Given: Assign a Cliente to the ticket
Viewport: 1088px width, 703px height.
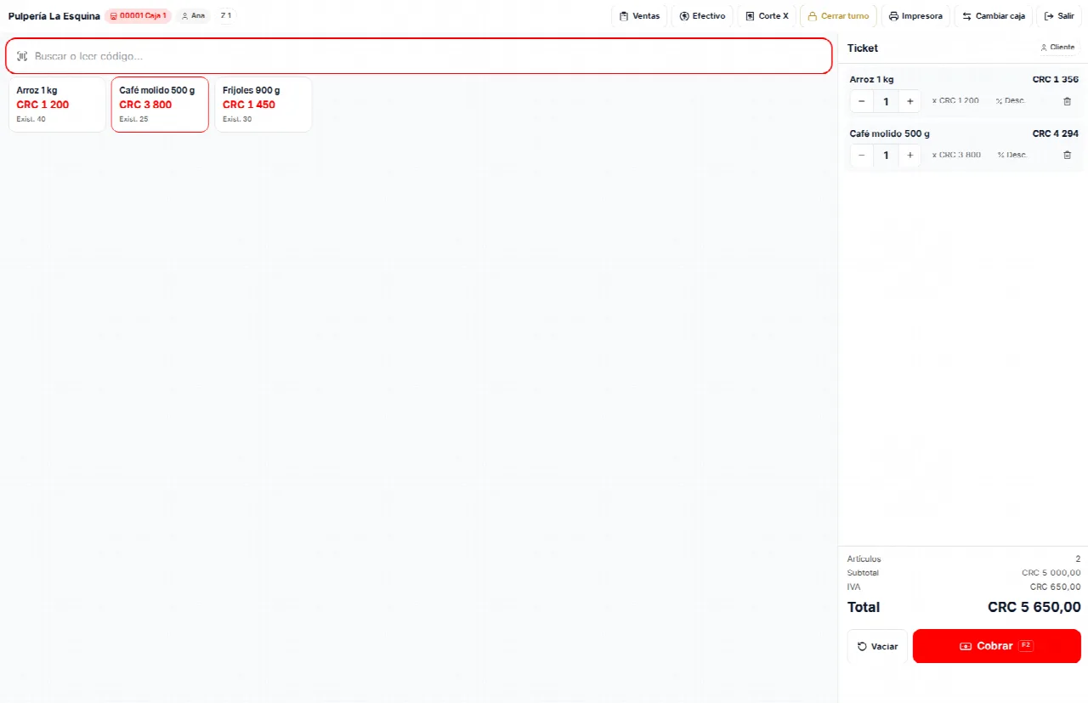Looking at the screenshot, I should pos(1057,48).
